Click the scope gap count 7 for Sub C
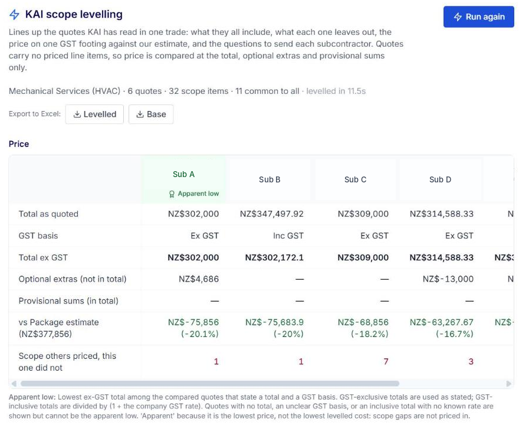Screen dimensions: 519x425 pos(386,362)
